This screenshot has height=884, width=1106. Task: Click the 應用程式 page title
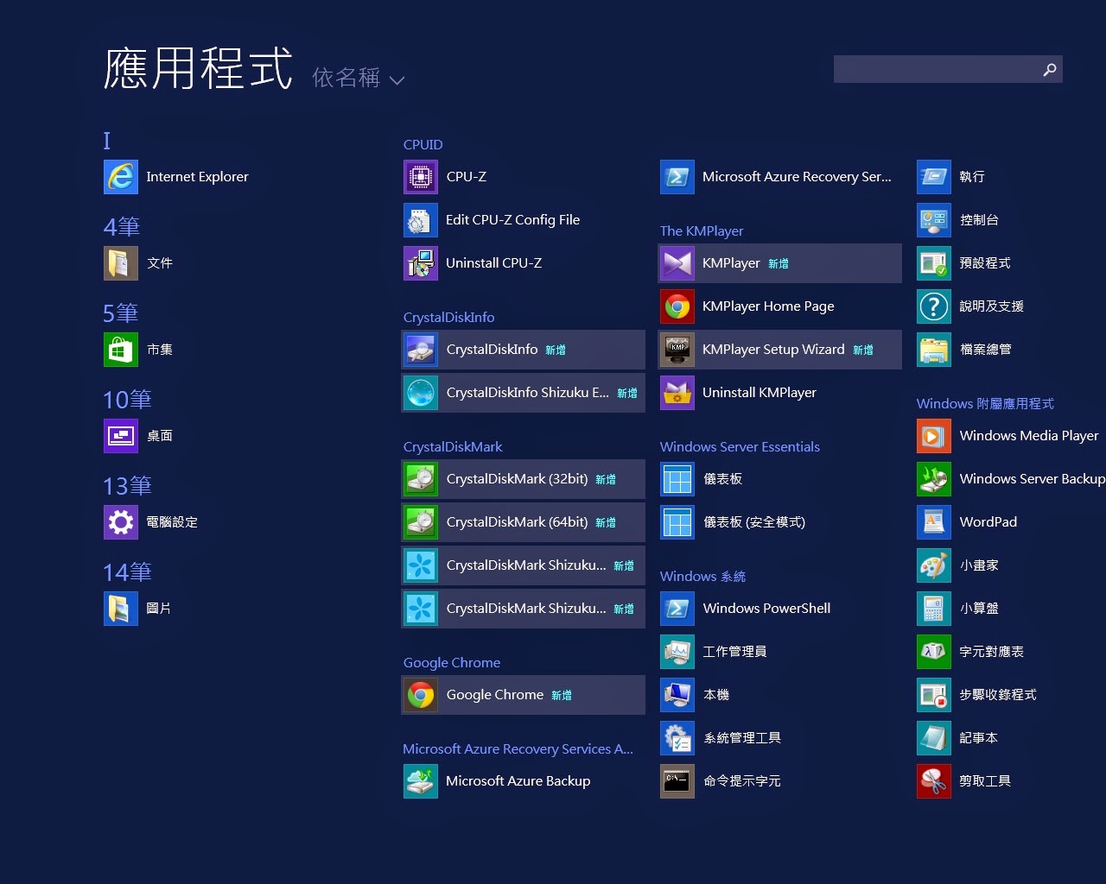point(199,69)
